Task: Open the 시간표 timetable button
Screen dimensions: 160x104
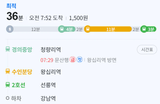Action: (147, 50)
